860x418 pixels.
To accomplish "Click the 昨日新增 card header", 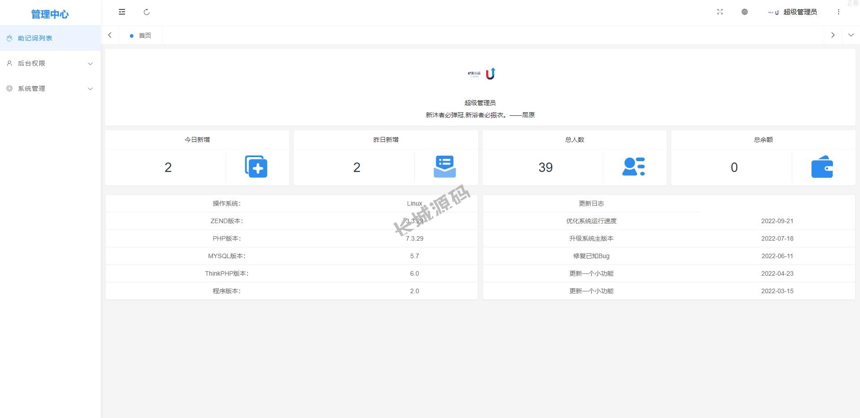I will (386, 140).
